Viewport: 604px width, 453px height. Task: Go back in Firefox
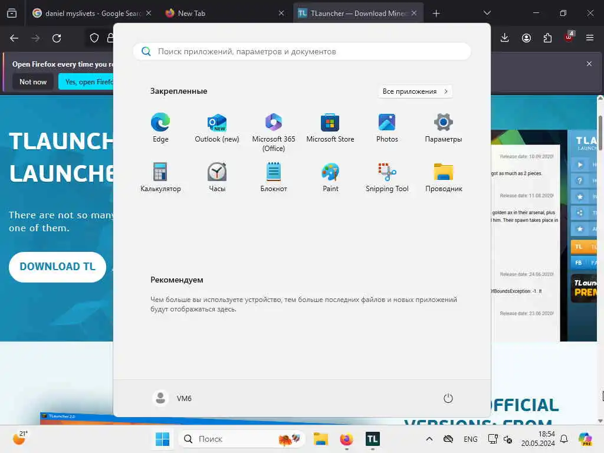coord(14,38)
